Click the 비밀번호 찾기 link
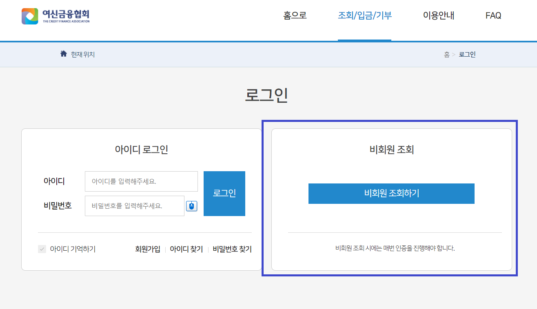This screenshot has height=309, width=537. coord(231,249)
